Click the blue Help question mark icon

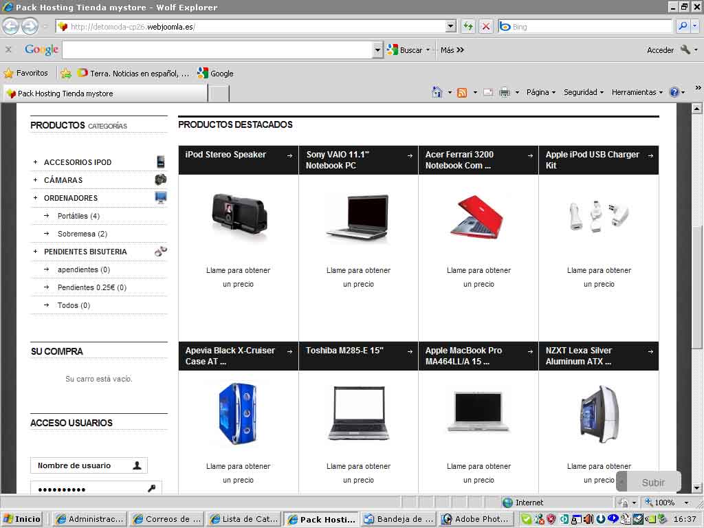click(674, 92)
